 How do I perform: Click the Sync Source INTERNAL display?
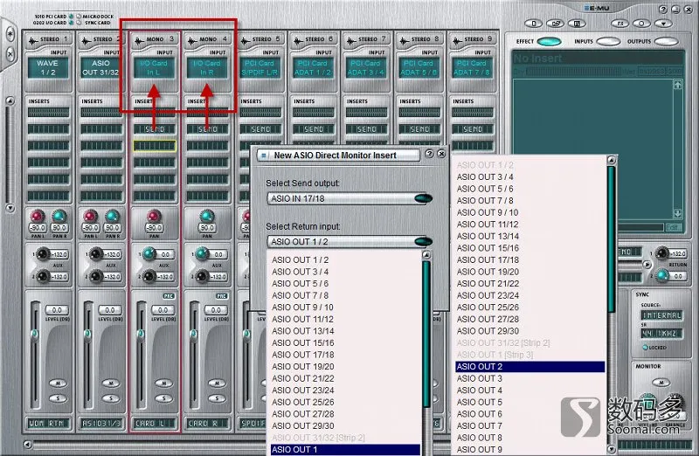(661, 315)
